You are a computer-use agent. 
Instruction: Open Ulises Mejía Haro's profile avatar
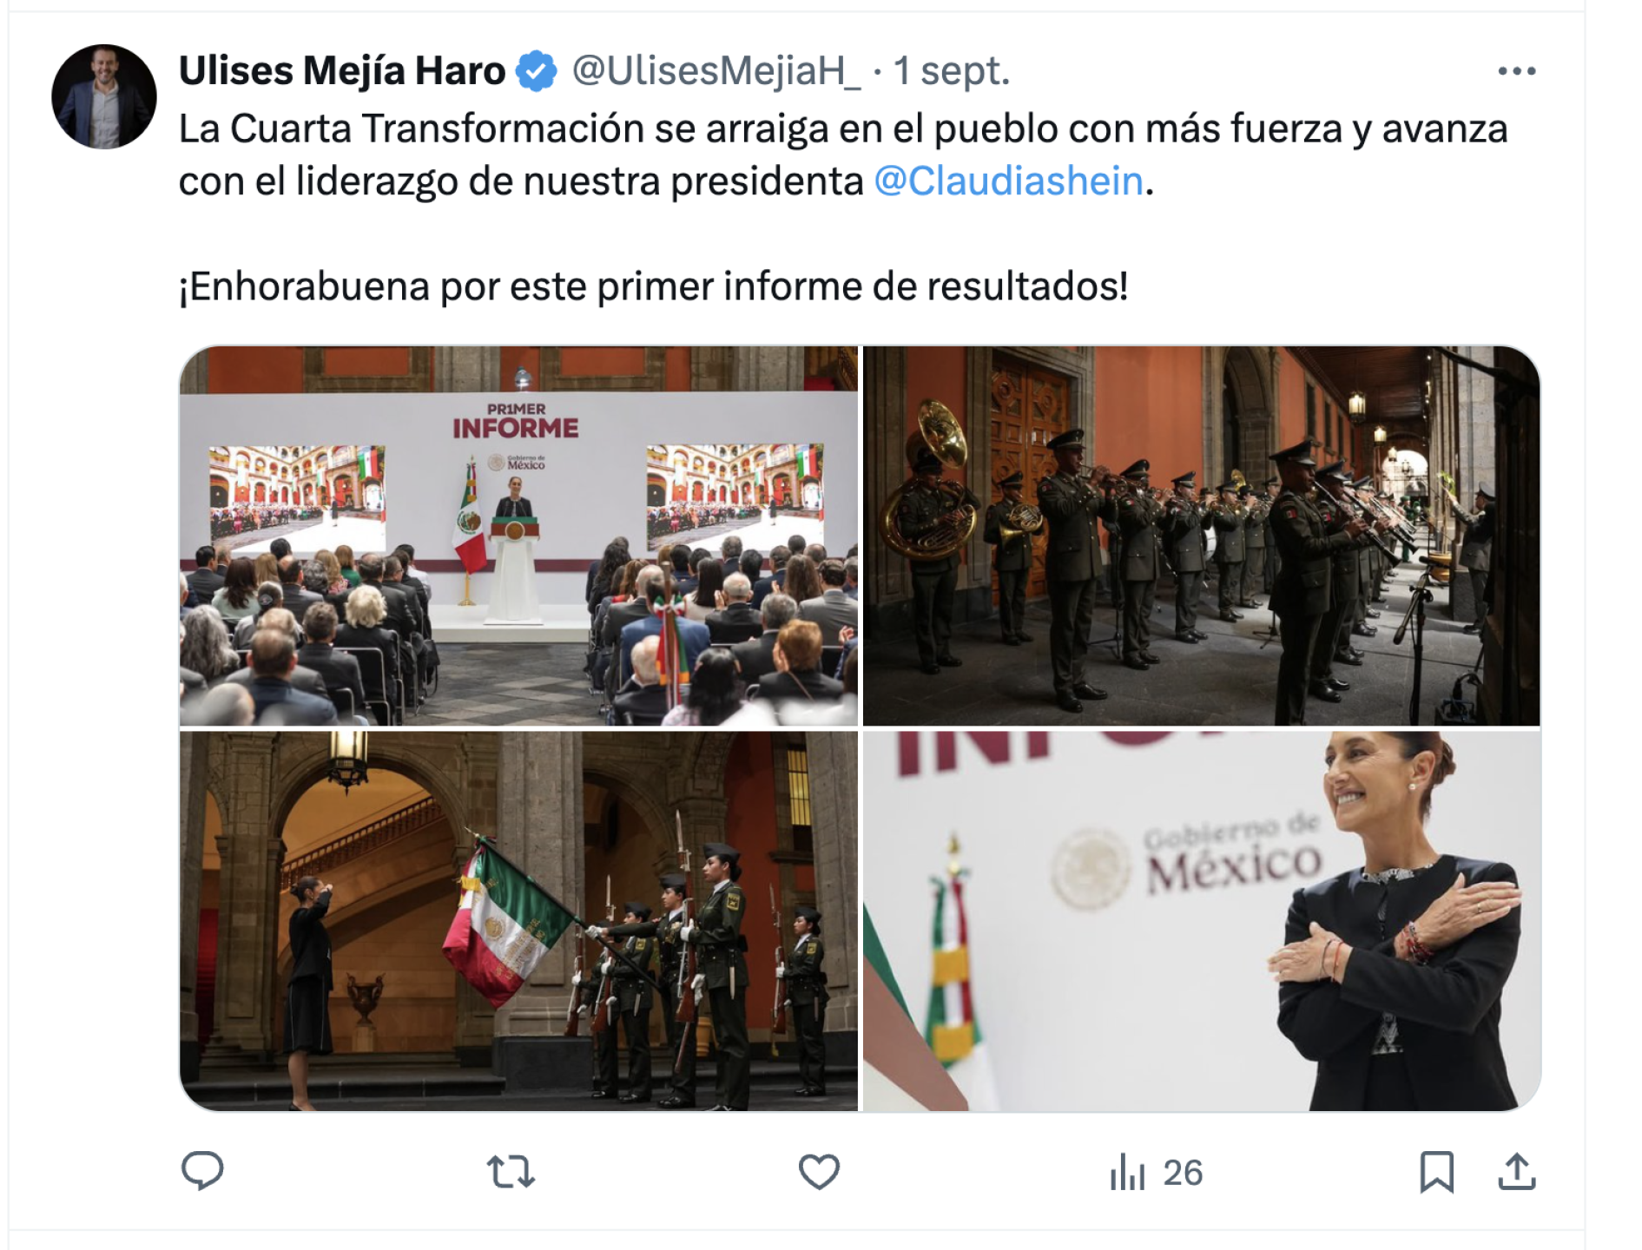(x=104, y=96)
